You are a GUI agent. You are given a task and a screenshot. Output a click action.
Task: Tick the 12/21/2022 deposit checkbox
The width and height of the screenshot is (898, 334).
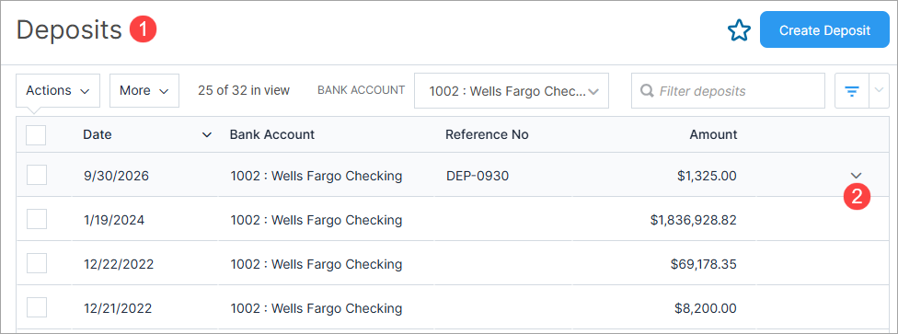pyautogui.click(x=37, y=307)
